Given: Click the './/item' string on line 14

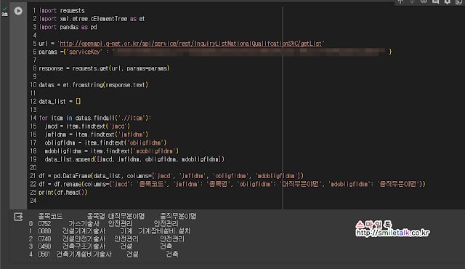Looking at the screenshot, I should coord(132,118).
